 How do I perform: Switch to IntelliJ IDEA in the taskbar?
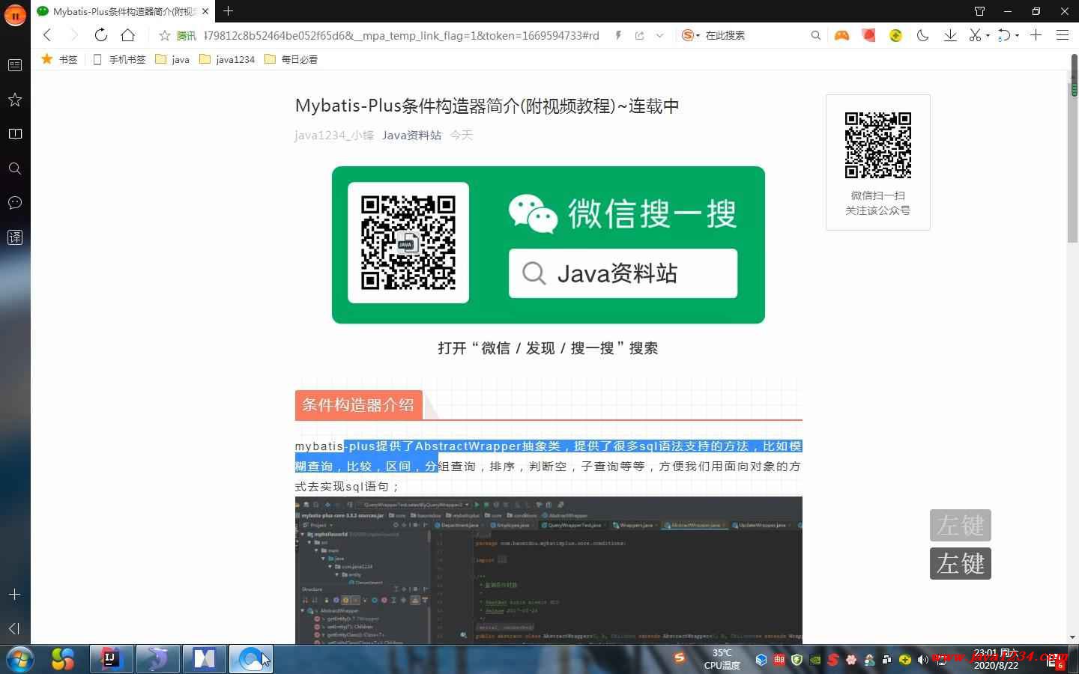point(111,659)
